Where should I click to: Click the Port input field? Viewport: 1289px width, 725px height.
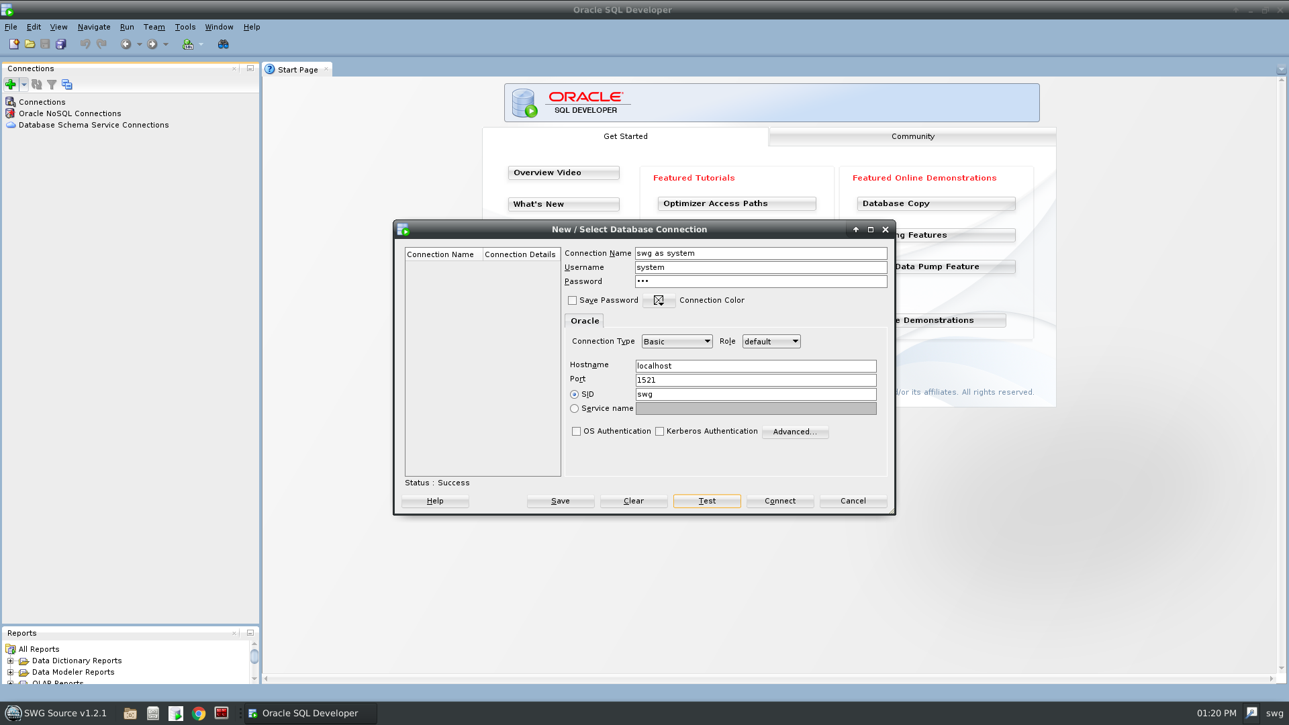coord(756,381)
